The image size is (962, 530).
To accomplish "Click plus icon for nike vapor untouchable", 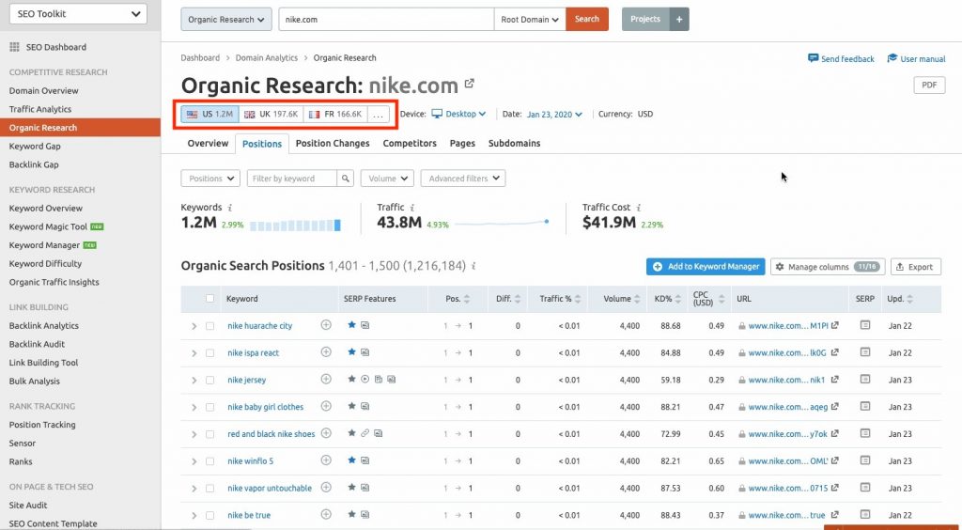I will (x=326, y=487).
